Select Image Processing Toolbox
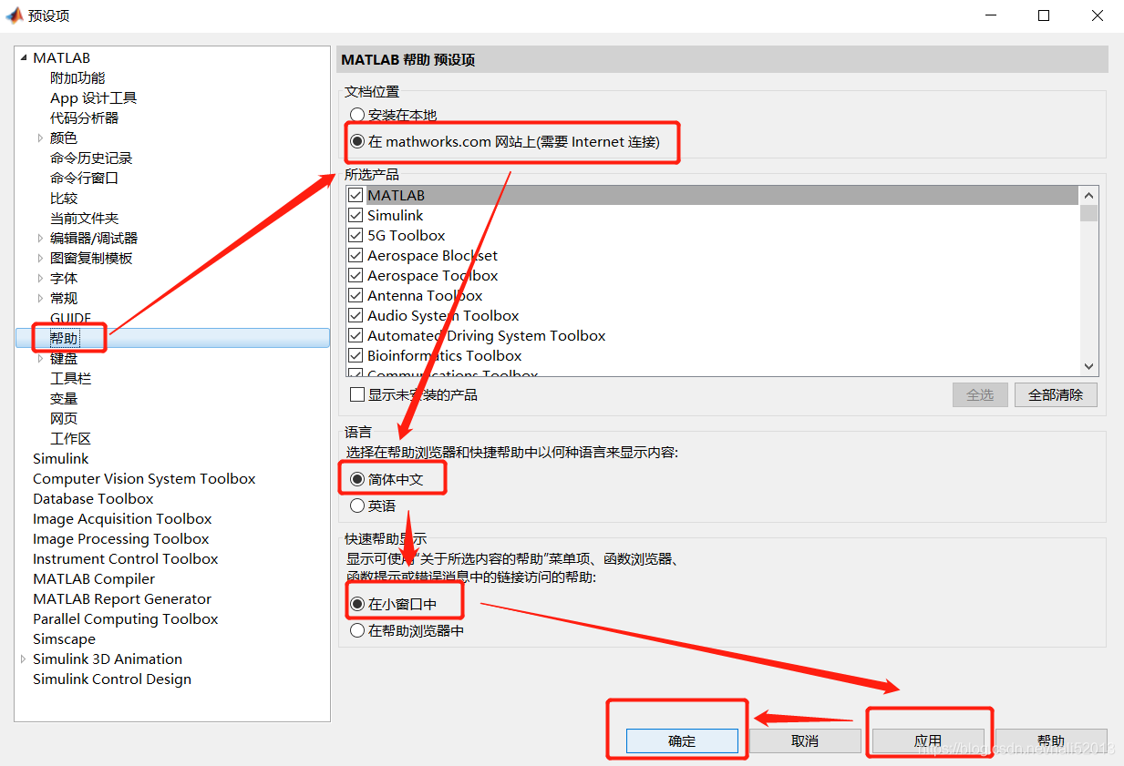1124x766 pixels. [121, 539]
